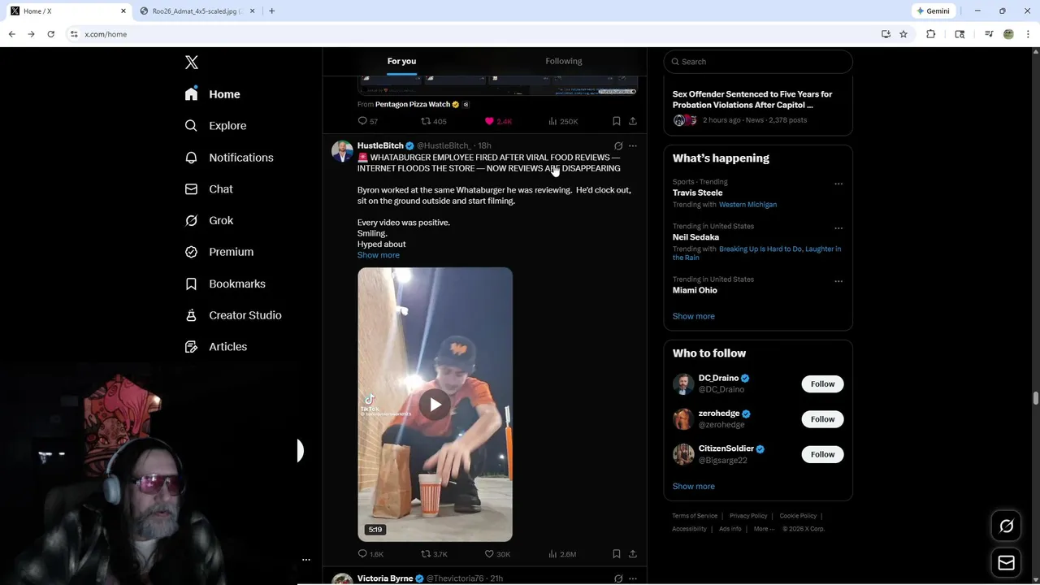Open Gemini in Chrome
The height and width of the screenshot is (585, 1040).
tap(933, 11)
